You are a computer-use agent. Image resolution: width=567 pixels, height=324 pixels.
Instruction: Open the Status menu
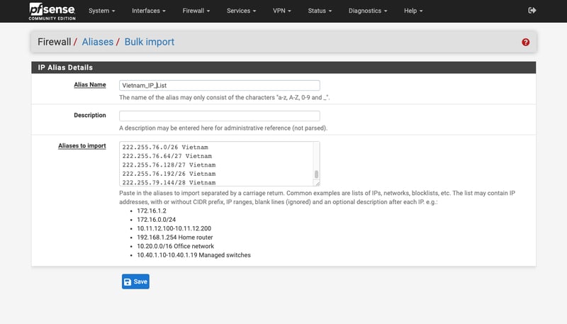click(320, 11)
